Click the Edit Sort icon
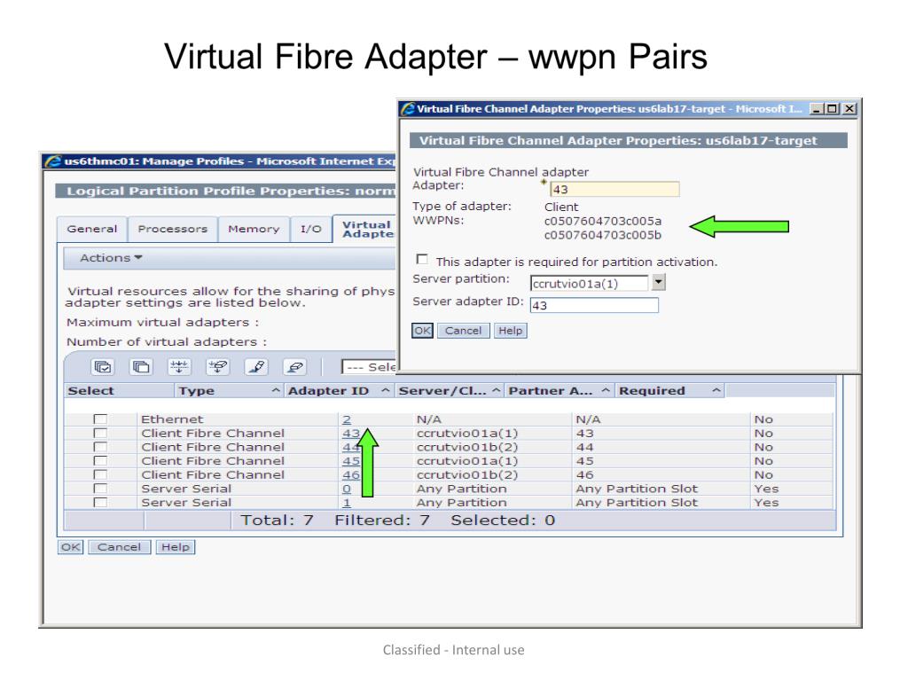 (256, 366)
